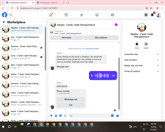Open the Facebook menu grid icon
165x132 pixels.
click(146, 15)
